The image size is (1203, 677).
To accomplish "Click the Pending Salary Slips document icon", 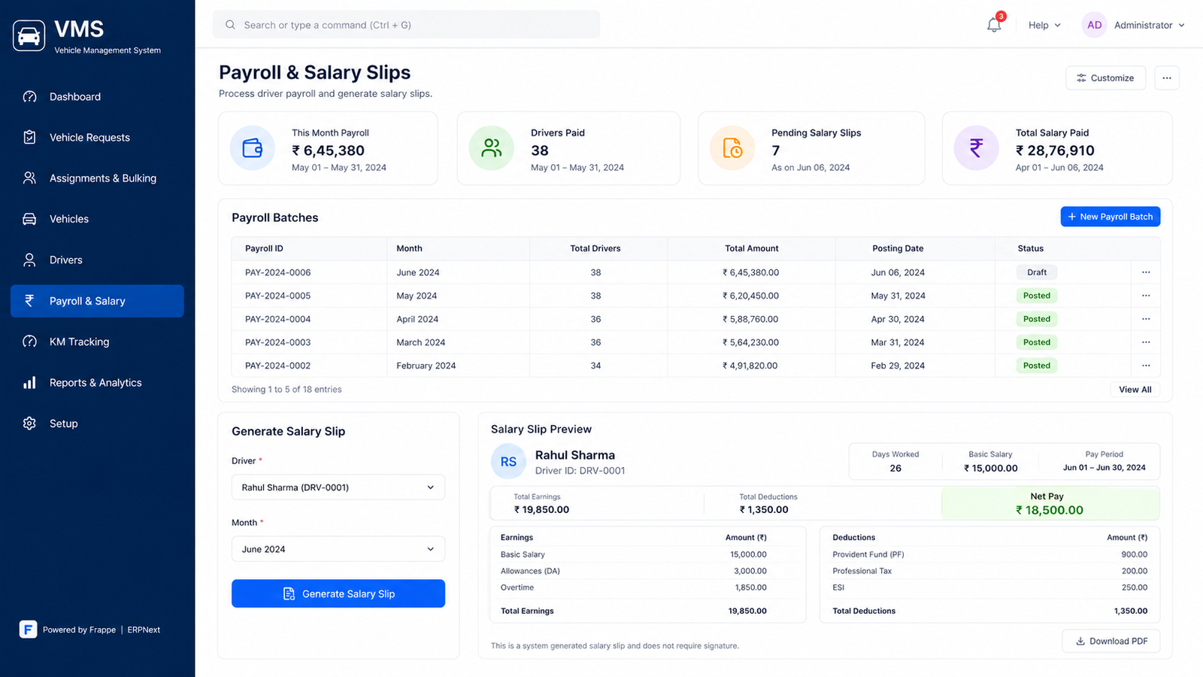I will click(x=732, y=148).
